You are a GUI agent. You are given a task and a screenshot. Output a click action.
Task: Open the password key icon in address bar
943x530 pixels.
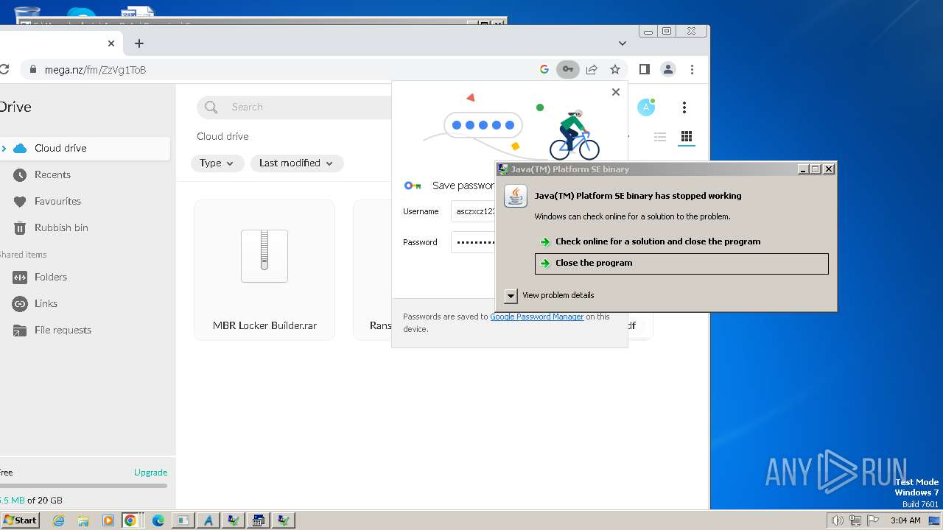pos(567,69)
